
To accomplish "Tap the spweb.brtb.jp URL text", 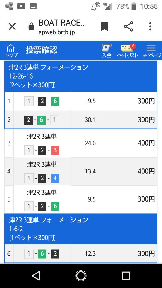I will click(x=57, y=32).
